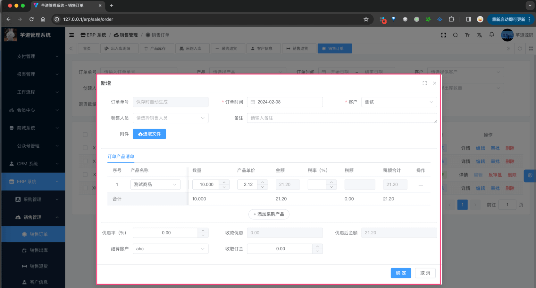Open the search magnifier in top bar
536x288 pixels.
(455, 35)
